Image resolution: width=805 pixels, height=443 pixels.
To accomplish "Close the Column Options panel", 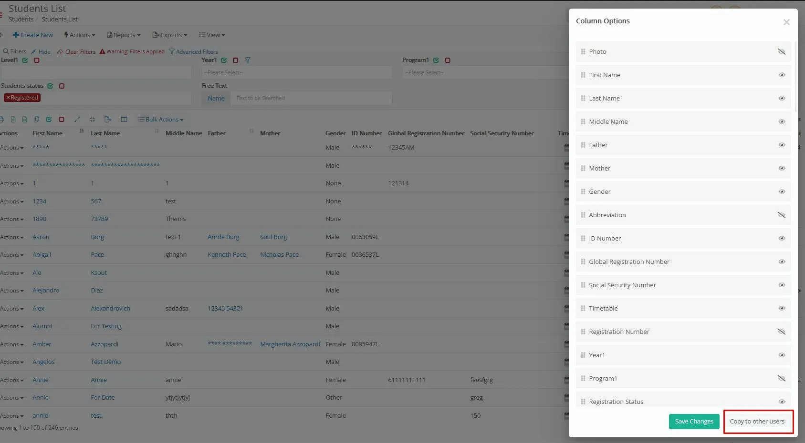I will click(x=786, y=22).
